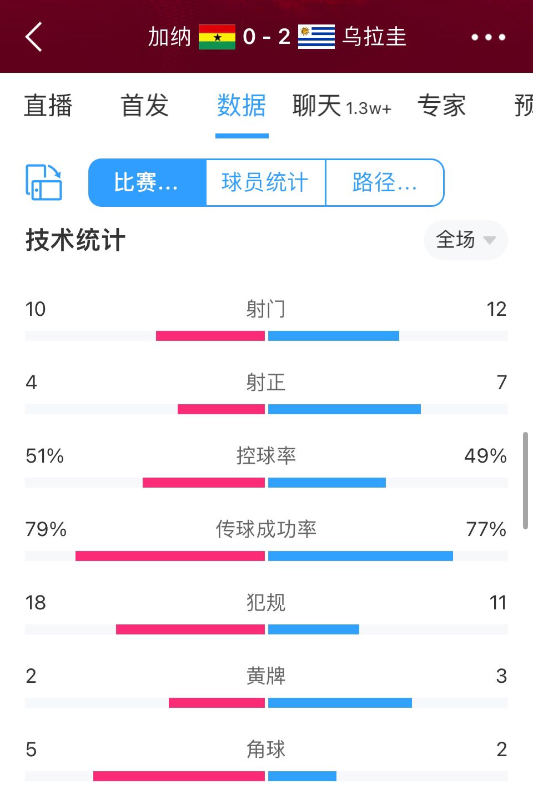Tap the back arrow icon
Screen dimensions: 533x809
click(x=34, y=37)
